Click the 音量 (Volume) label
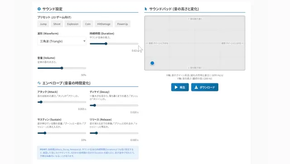 46,58
